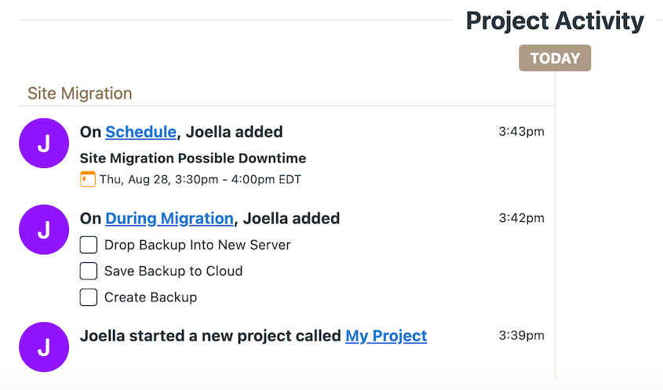Image resolution: width=663 pixels, height=390 pixels.
Task: Open the Drop Backup Into New Server to-do
Action: coord(198,245)
